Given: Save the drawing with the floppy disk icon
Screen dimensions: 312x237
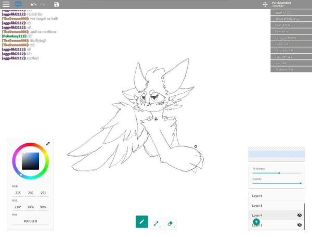Looking at the screenshot, I should pos(56,4).
